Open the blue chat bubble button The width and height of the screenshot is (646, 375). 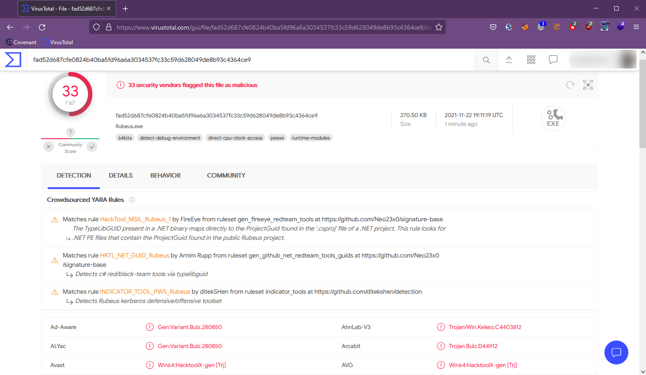(x=616, y=352)
